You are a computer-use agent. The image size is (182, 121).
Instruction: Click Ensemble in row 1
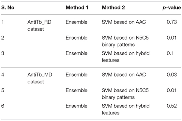[x=77, y=22]
